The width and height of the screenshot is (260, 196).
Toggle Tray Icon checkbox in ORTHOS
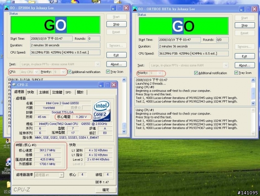pos(236,73)
